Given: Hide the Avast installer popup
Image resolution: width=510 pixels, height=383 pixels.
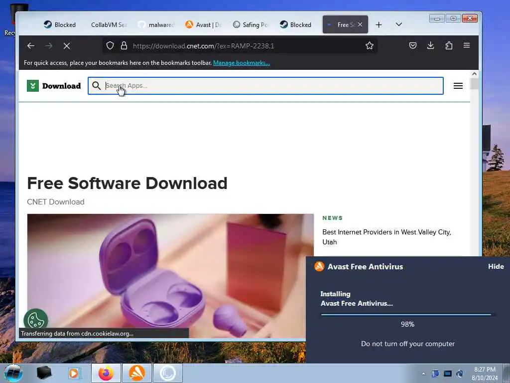Looking at the screenshot, I should tap(496, 266).
